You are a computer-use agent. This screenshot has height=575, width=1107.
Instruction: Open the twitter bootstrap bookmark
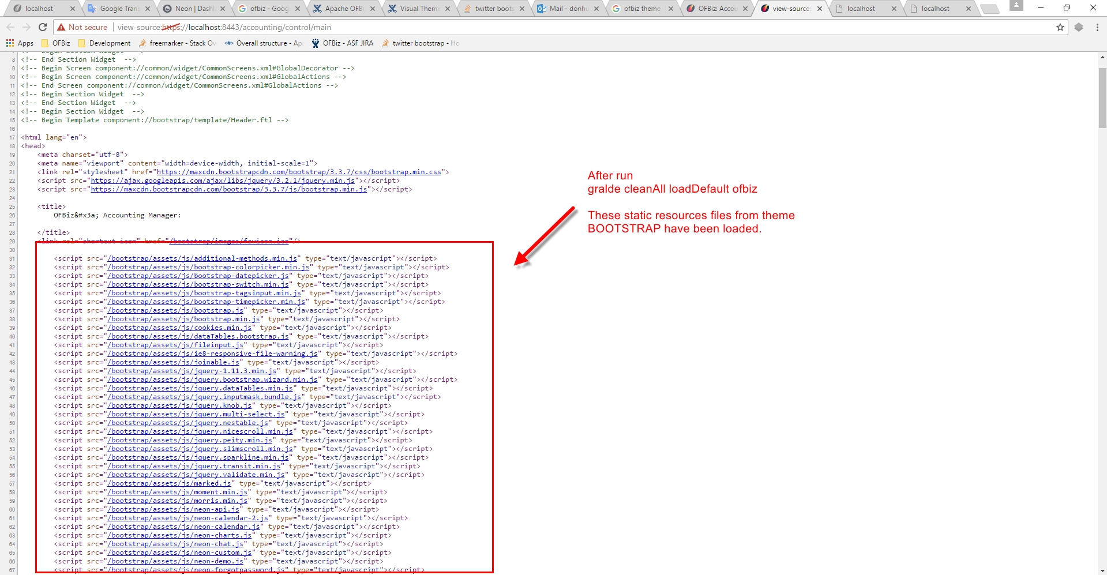click(x=420, y=43)
